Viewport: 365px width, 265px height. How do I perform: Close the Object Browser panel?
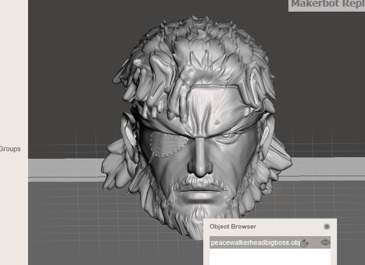click(327, 227)
